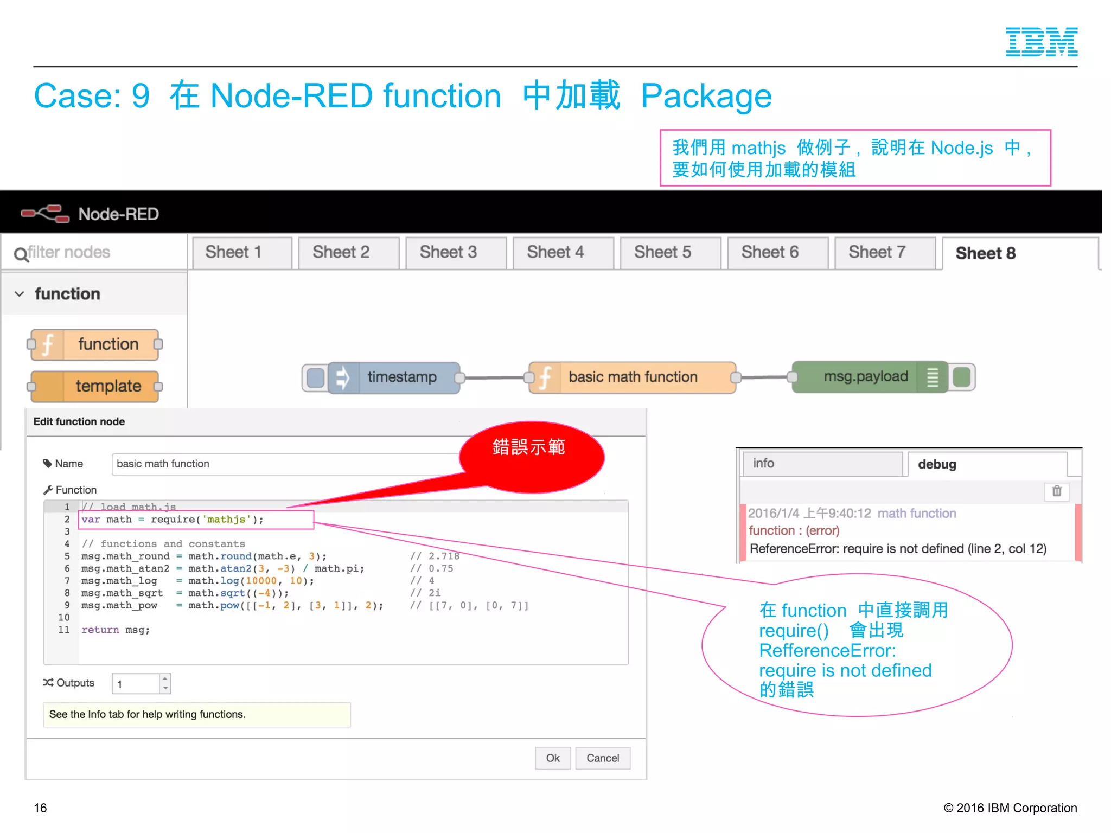The width and height of the screenshot is (1111, 833).
Task: Collapse the function palette category chevron
Action: pyautogui.click(x=20, y=294)
